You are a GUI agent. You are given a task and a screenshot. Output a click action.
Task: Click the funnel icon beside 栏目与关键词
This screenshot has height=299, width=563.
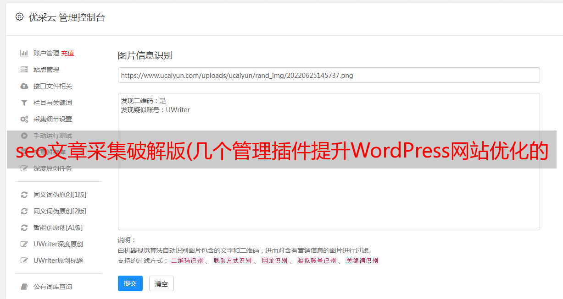tap(24, 103)
